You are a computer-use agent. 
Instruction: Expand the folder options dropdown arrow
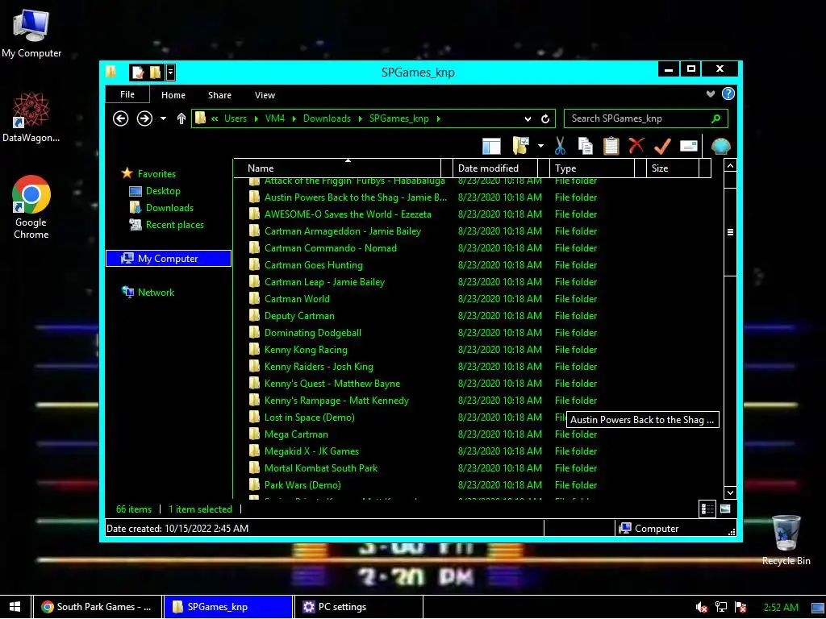coord(540,146)
